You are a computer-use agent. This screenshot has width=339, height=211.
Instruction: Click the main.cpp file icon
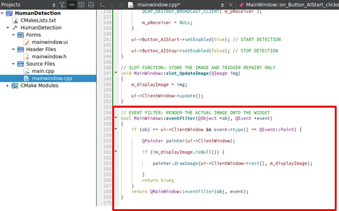[x=26, y=71]
